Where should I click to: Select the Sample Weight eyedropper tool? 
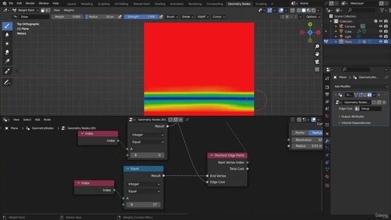7,71
